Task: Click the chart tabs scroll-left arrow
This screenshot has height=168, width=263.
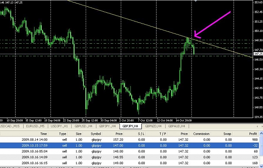Action: [x=258, y=126]
